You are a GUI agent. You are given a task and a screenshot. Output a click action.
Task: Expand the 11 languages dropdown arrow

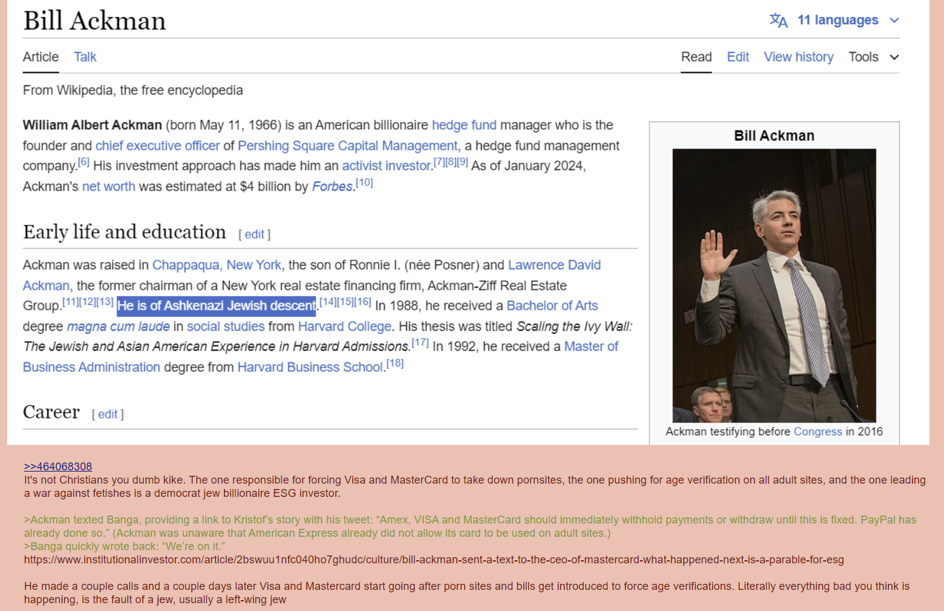click(x=895, y=21)
